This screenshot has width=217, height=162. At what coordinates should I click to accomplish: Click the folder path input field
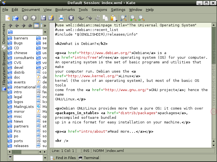point(25,32)
